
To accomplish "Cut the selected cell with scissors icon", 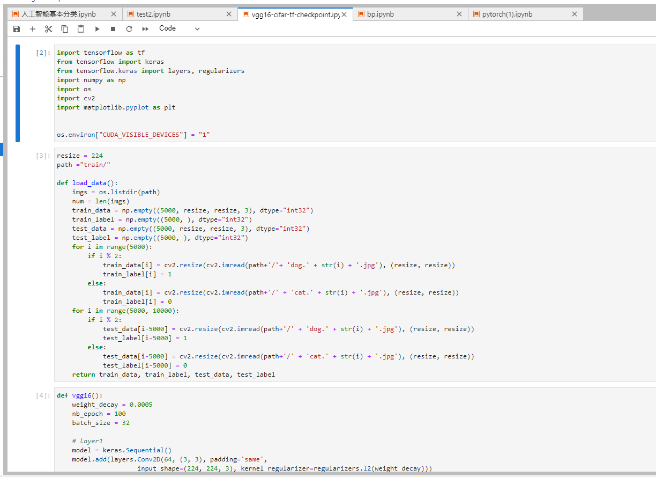I will 49,29.
